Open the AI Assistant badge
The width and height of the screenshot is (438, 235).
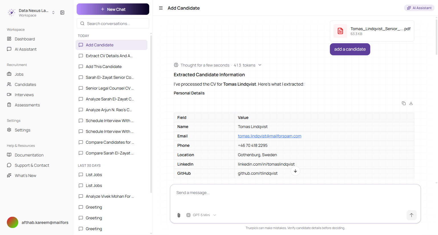(x=419, y=8)
